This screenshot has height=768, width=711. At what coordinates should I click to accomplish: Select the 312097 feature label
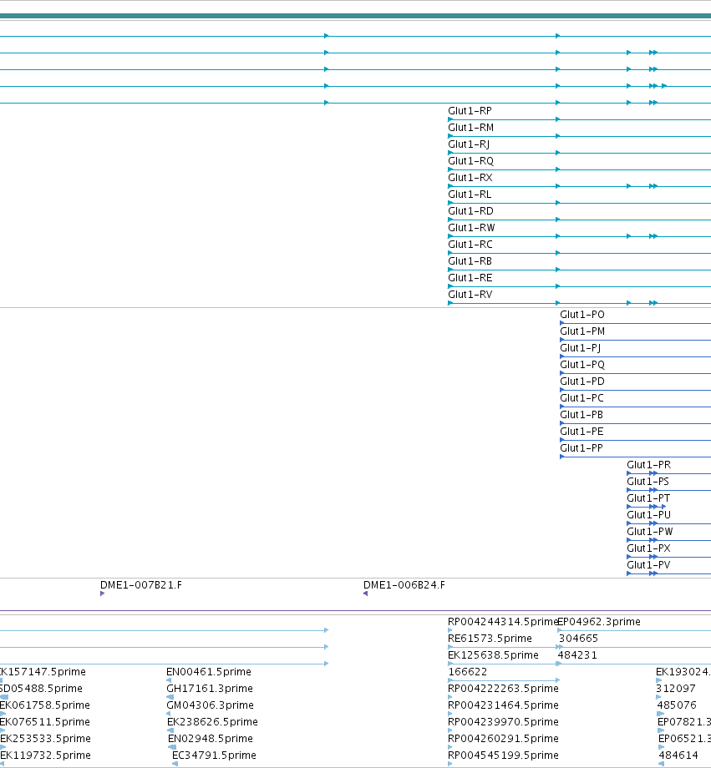pos(676,688)
